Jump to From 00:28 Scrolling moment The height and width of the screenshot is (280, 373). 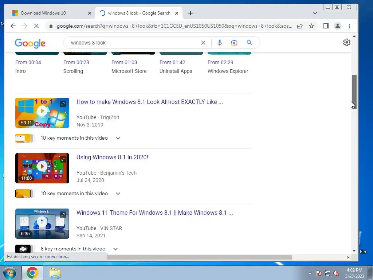pyautogui.click(x=76, y=62)
